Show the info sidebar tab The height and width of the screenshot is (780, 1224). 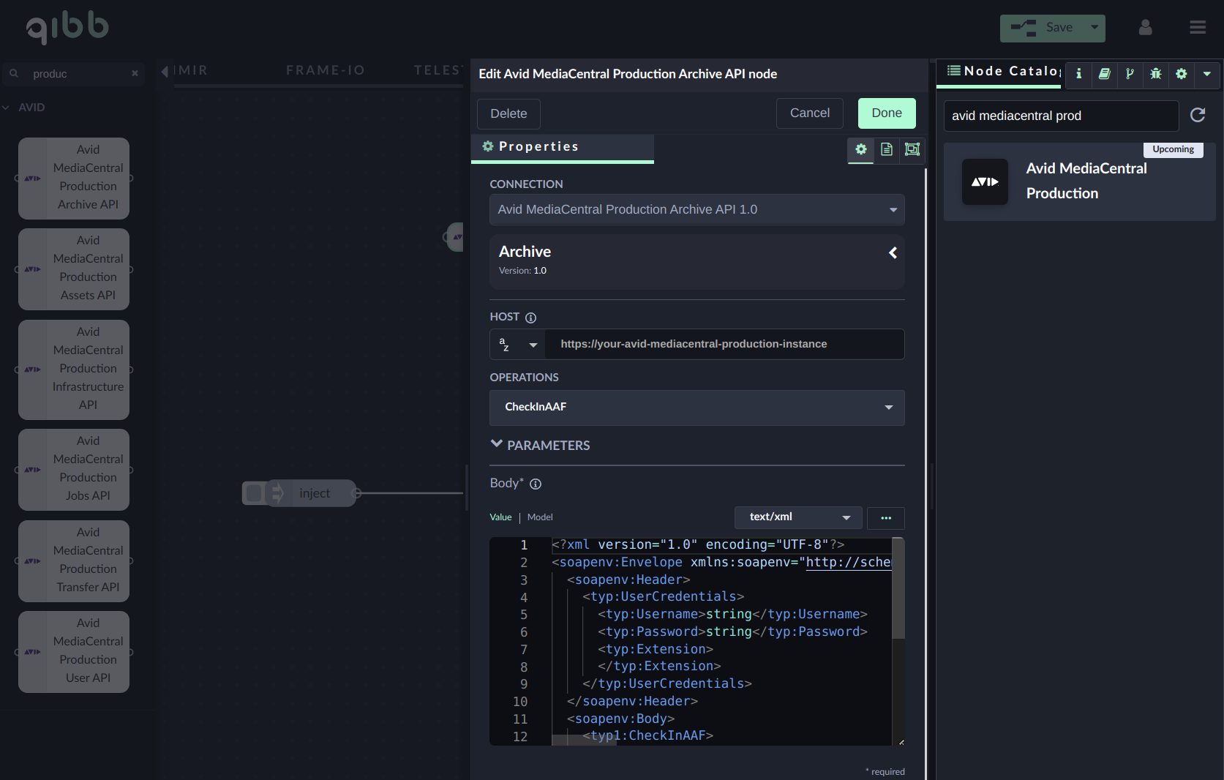[1078, 74]
